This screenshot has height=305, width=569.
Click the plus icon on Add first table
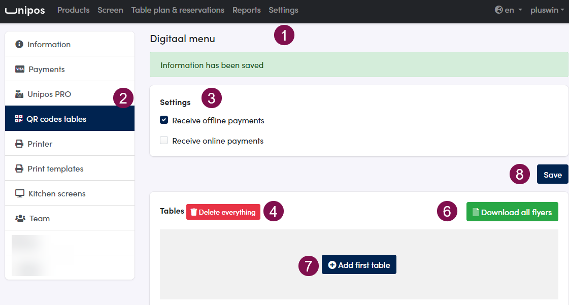point(332,265)
